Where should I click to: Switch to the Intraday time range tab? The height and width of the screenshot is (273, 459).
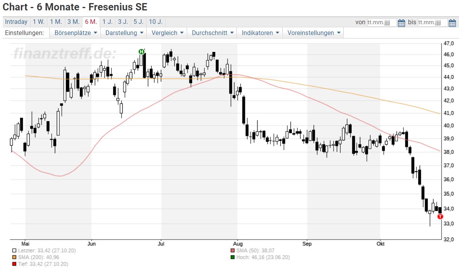pos(16,22)
